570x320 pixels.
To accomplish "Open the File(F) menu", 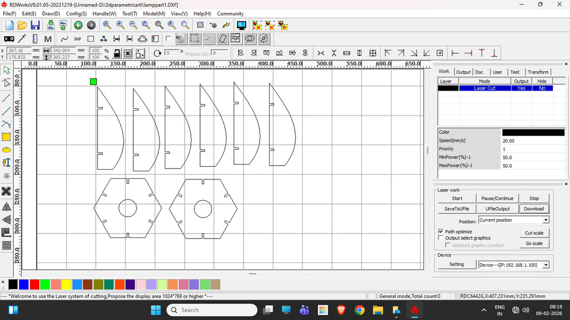I will (x=10, y=14).
